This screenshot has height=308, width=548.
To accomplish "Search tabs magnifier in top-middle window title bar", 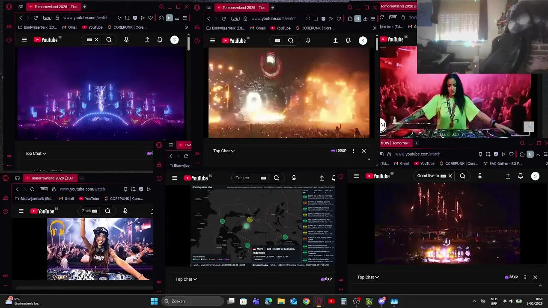I will [350, 7].
